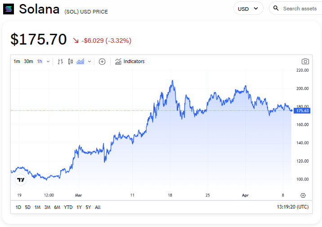This screenshot has width=322, height=227.
Task: Expand the time interval dropdown arrow
Action: point(48,62)
